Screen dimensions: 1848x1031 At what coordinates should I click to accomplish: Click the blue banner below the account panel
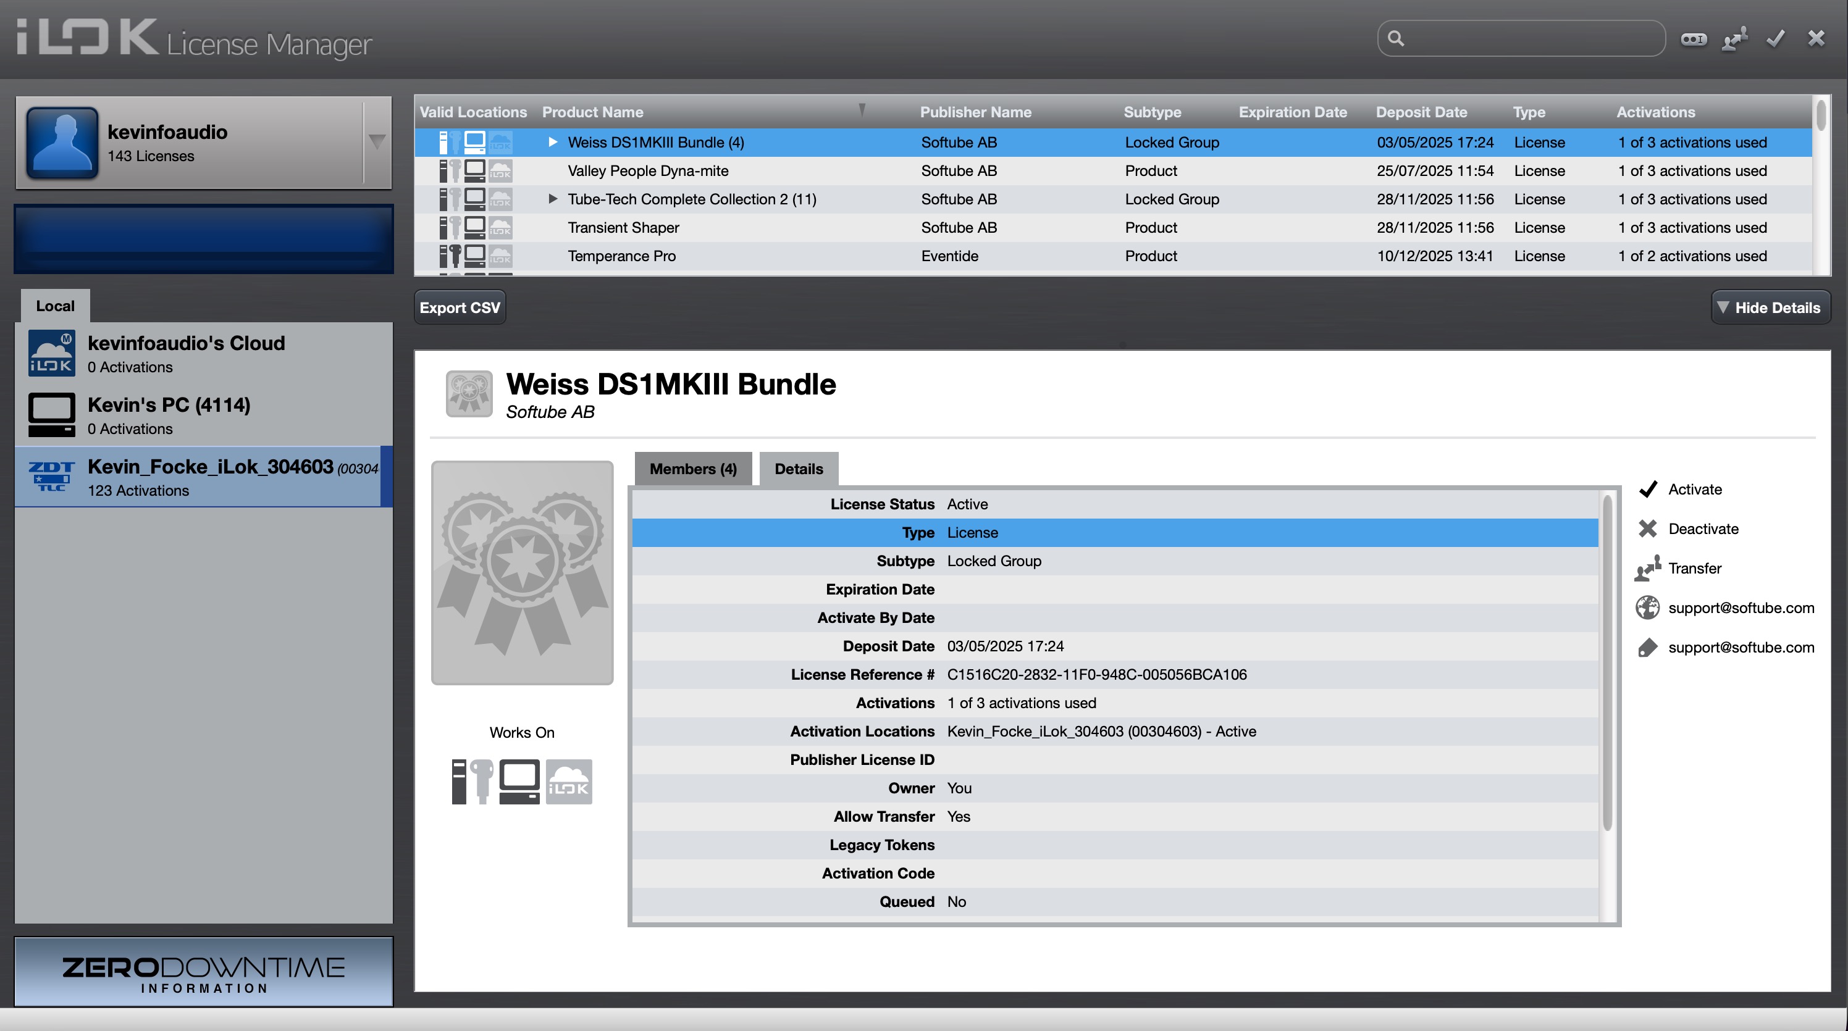pyautogui.click(x=204, y=239)
